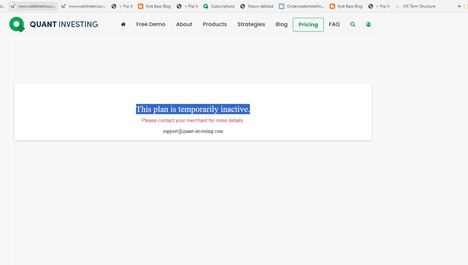Image resolution: width=468 pixels, height=265 pixels.
Task: Click the support@quant-investing.com email address
Action: (x=193, y=131)
